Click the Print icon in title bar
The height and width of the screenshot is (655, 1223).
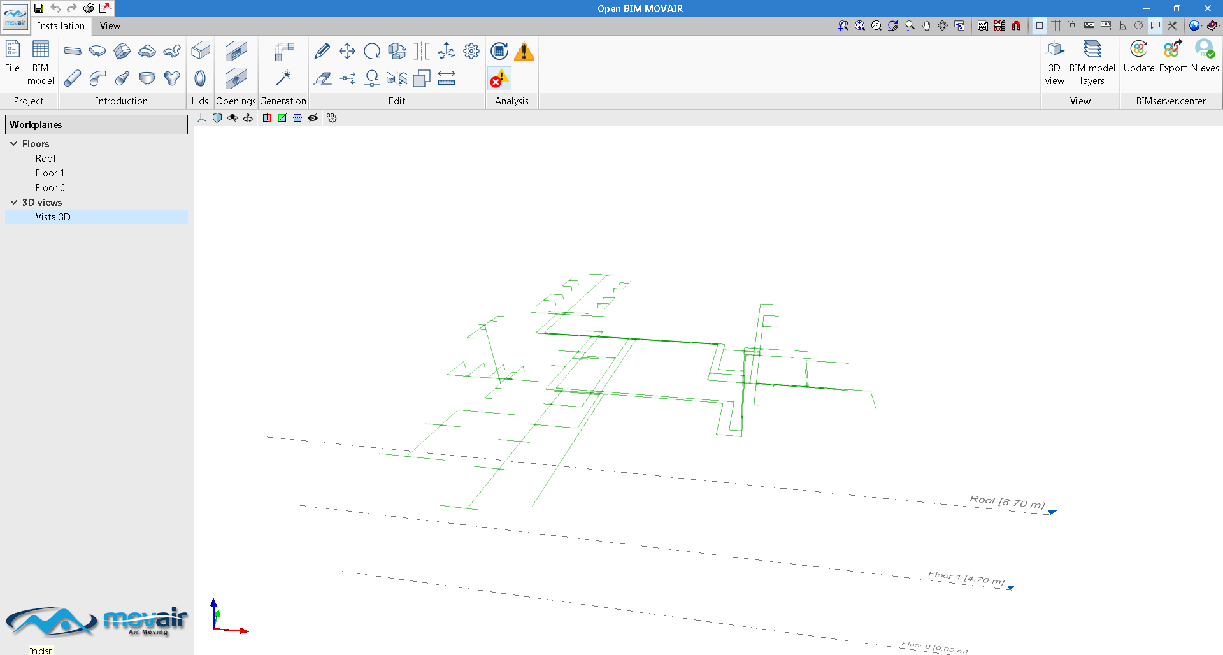pos(89,8)
